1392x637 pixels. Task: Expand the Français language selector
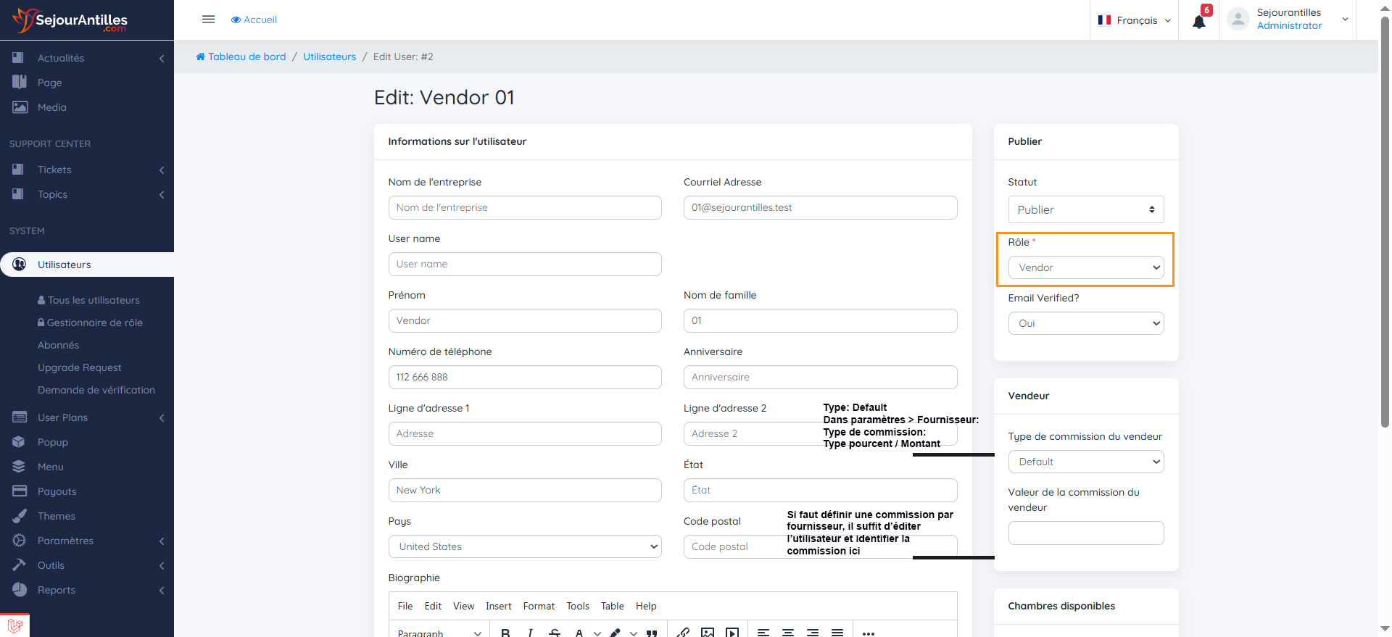tap(1135, 20)
